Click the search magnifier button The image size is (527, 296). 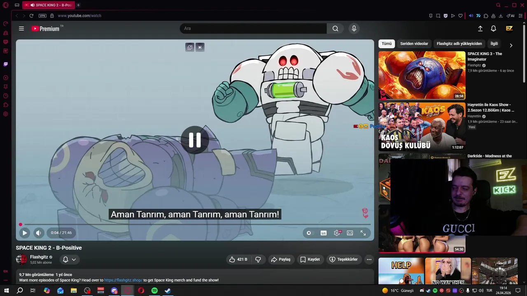coord(336,28)
